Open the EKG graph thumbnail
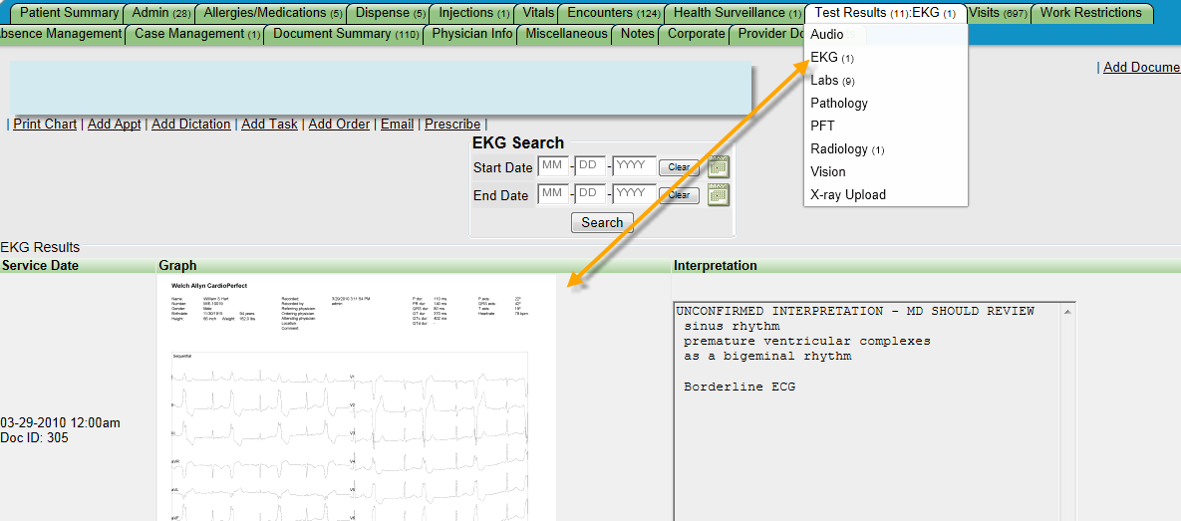This screenshot has height=521, width=1181. click(357, 398)
